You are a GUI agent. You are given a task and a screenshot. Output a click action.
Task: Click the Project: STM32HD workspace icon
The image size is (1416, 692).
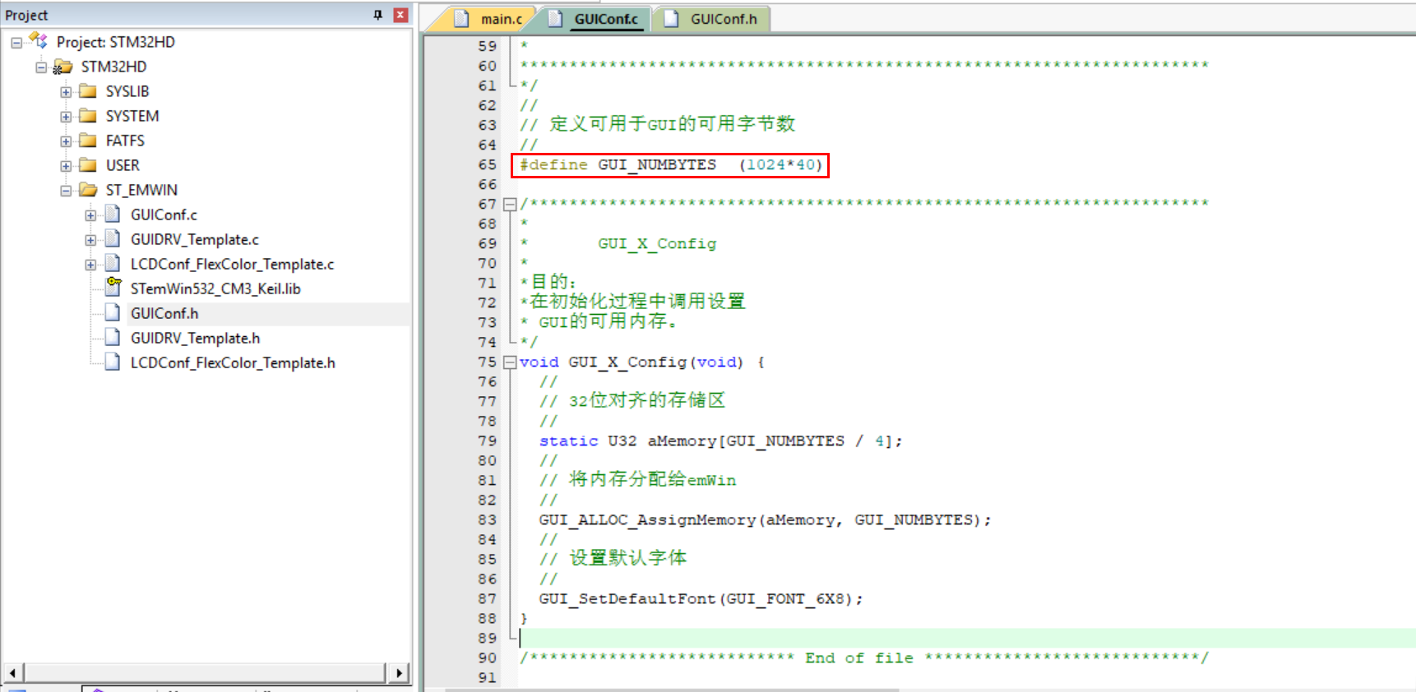(38, 40)
